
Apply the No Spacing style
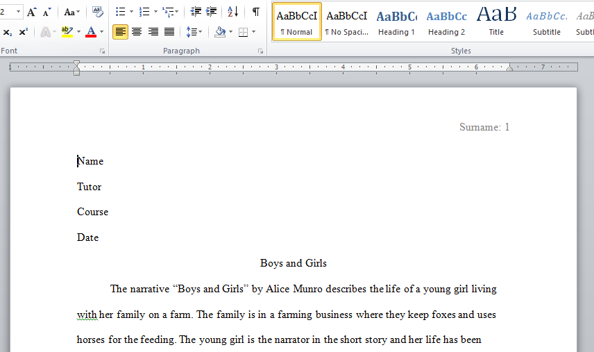coord(347,22)
